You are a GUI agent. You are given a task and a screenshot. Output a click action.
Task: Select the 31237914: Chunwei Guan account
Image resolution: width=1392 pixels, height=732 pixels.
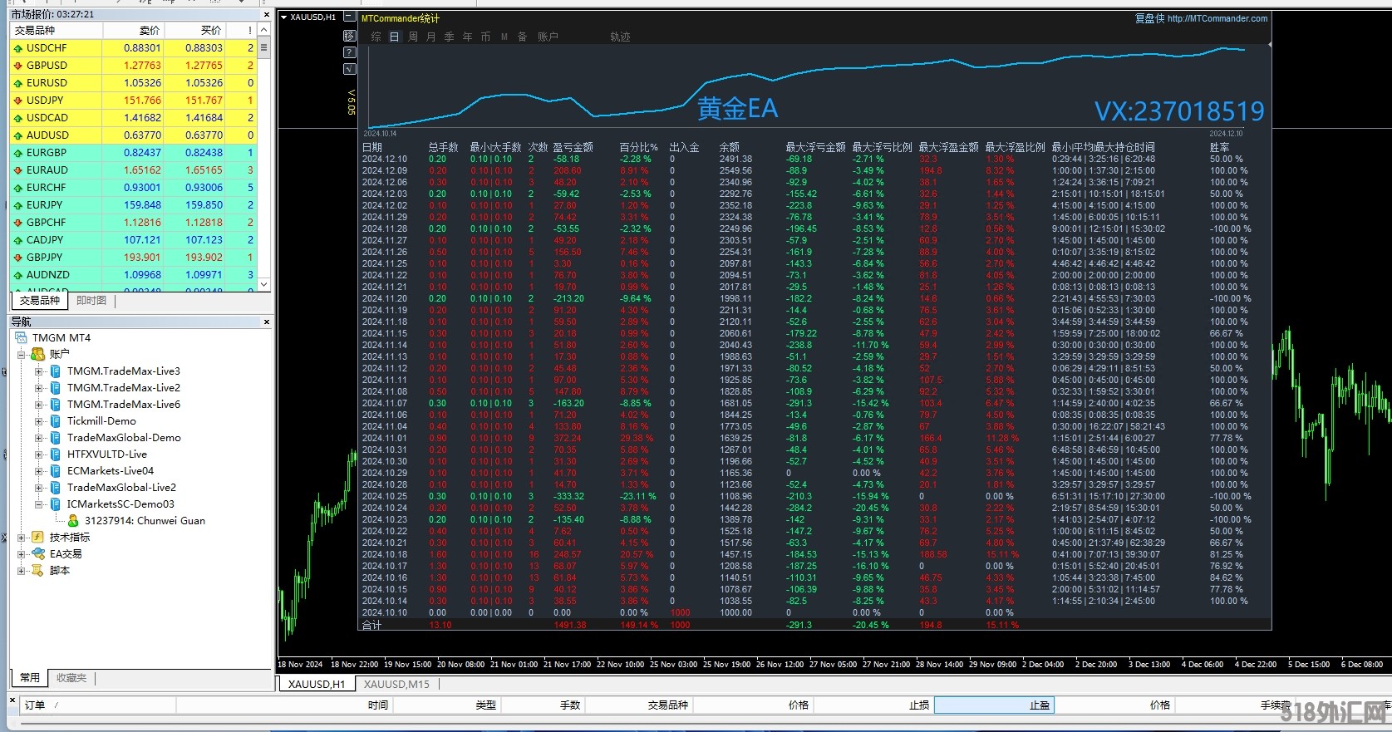[x=145, y=521]
